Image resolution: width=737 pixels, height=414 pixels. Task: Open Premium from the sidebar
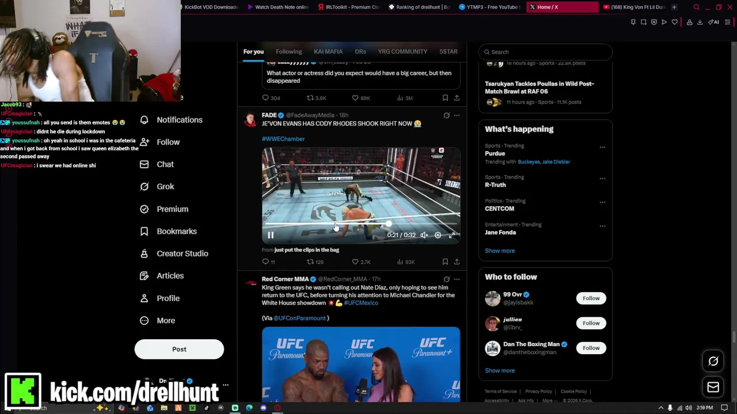(164, 209)
